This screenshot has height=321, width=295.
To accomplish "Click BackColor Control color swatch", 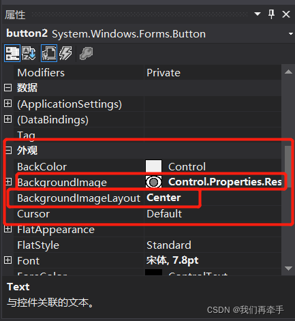I will point(153,166).
